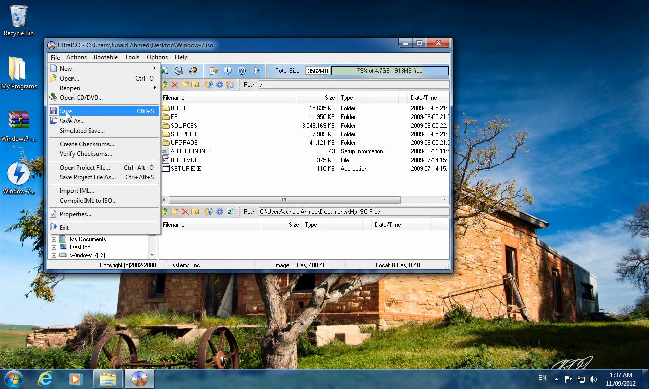The width and height of the screenshot is (649, 389).
Task: Click the red X delete icon above ISO file list
Action: pos(175,85)
